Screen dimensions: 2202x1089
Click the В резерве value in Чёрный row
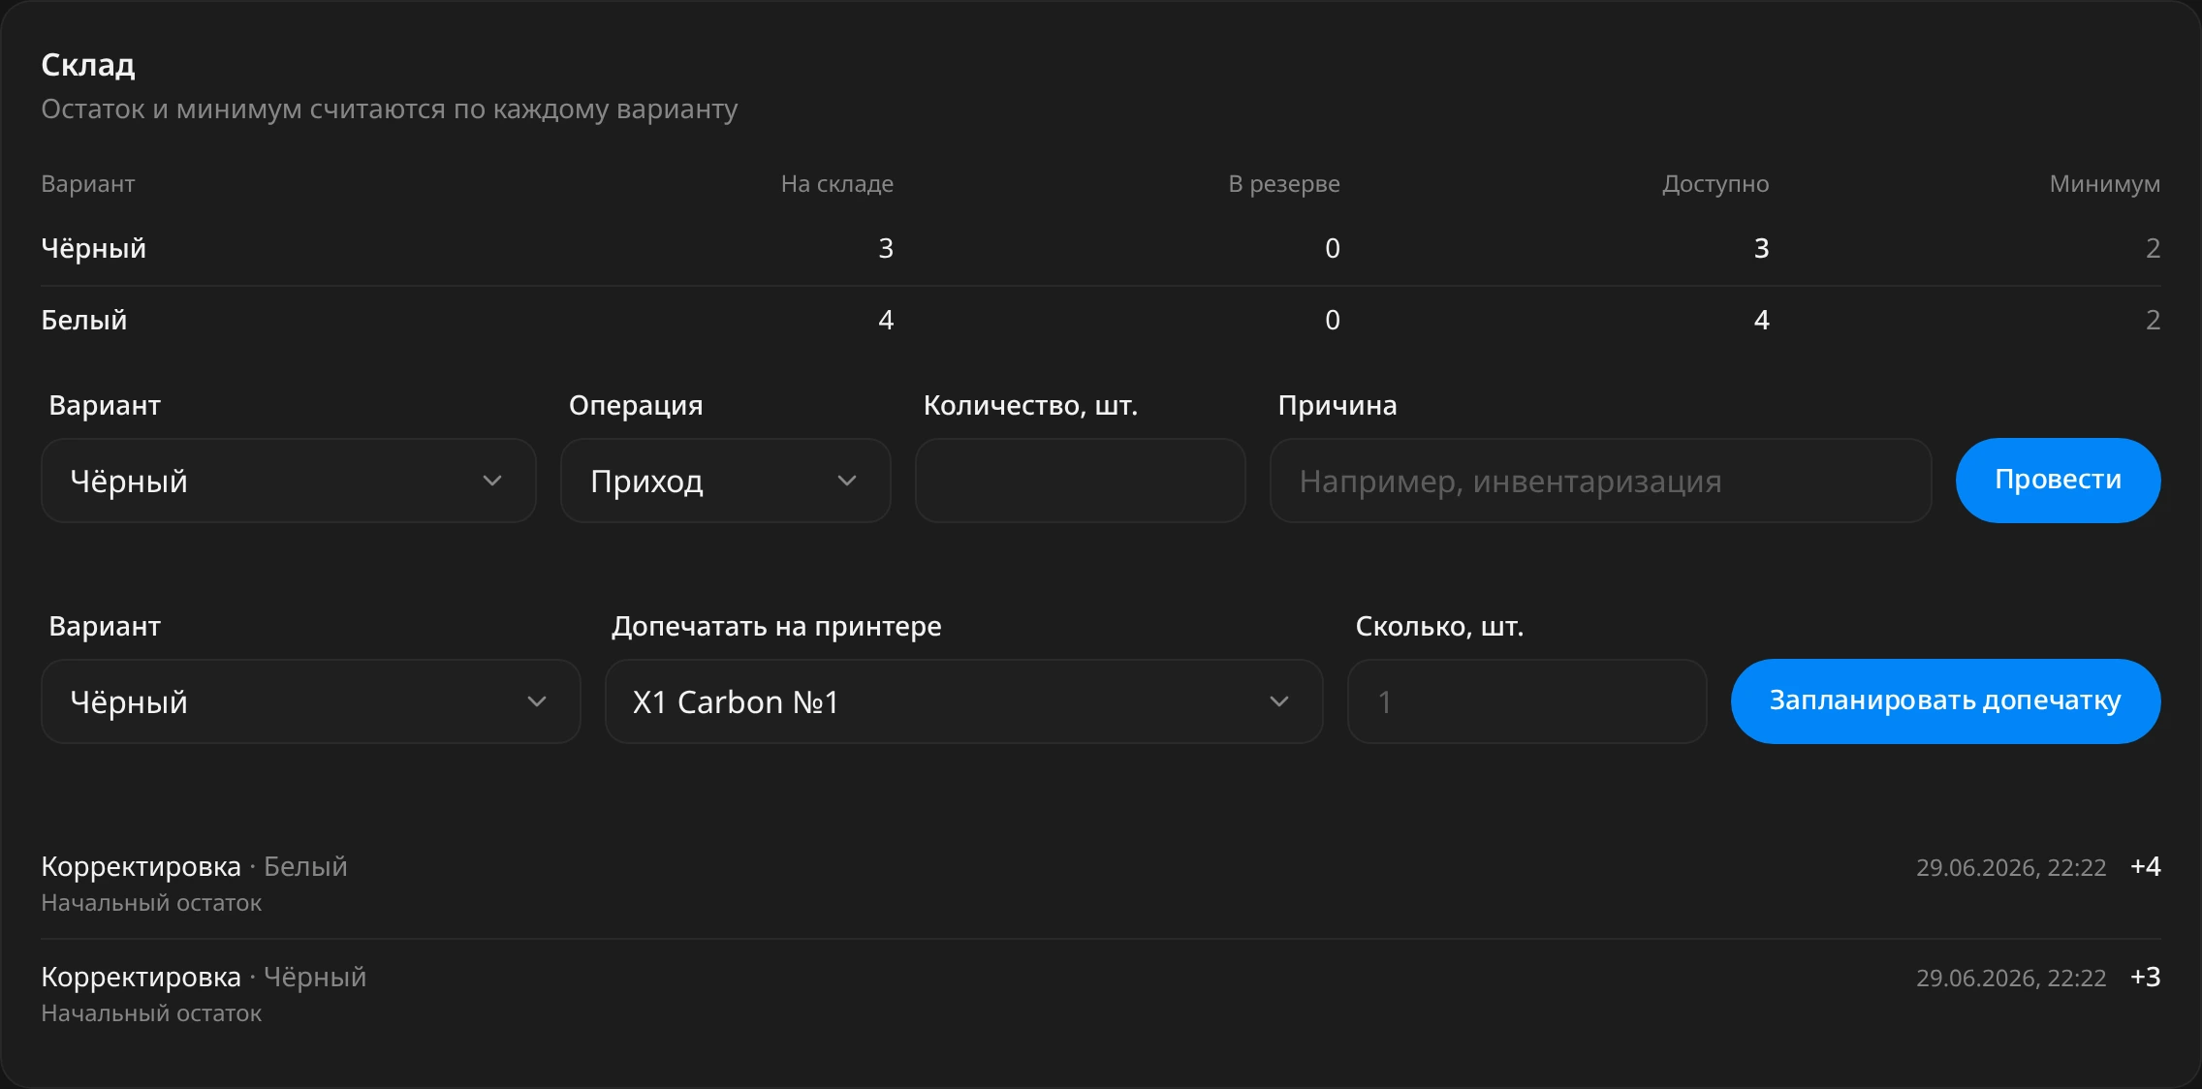pos(1333,249)
